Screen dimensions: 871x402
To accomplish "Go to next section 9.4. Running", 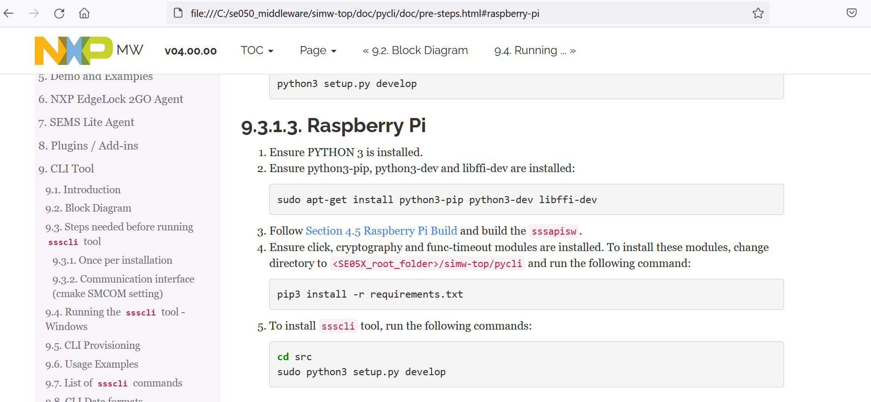I will (x=535, y=50).
